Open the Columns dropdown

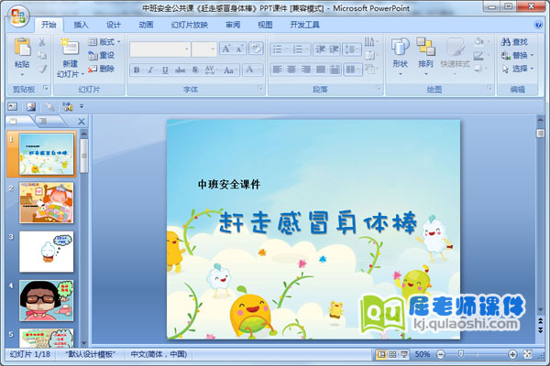click(x=353, y=70)
